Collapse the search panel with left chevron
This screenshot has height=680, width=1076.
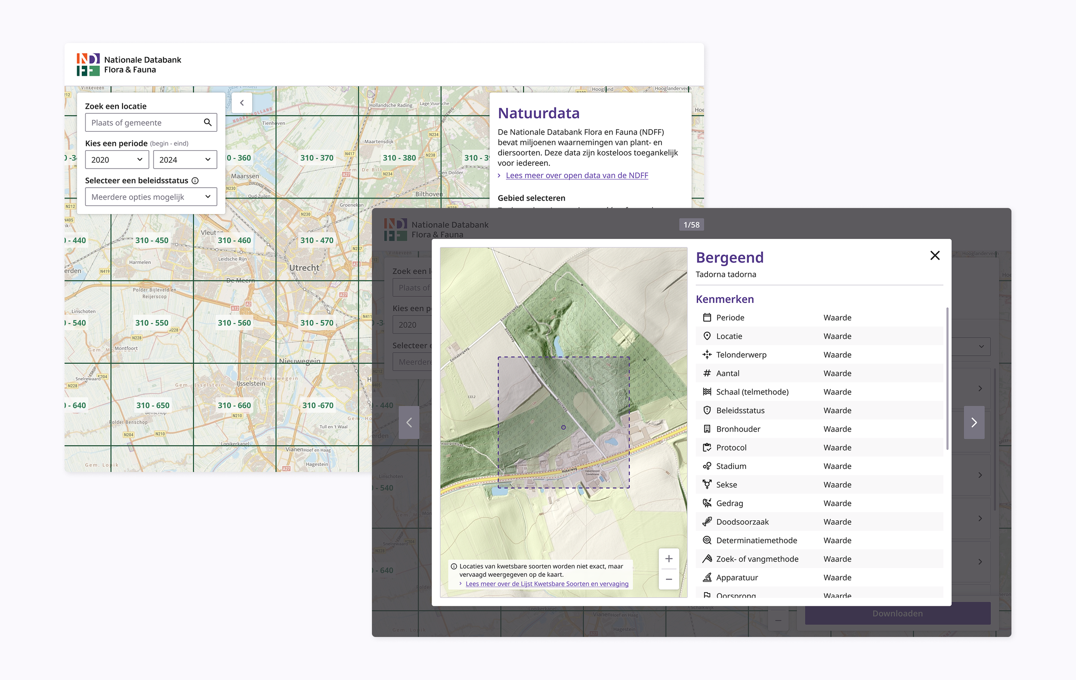pyautogui.click(x=242, y=103)
